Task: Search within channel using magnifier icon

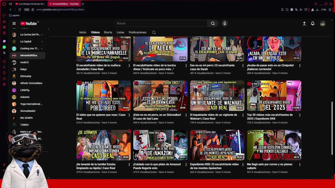Action: [154, 32]
